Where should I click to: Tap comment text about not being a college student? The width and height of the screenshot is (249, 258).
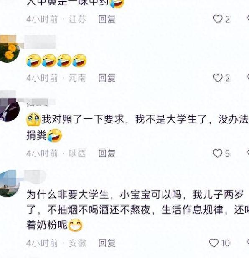(x=137, y=128)
